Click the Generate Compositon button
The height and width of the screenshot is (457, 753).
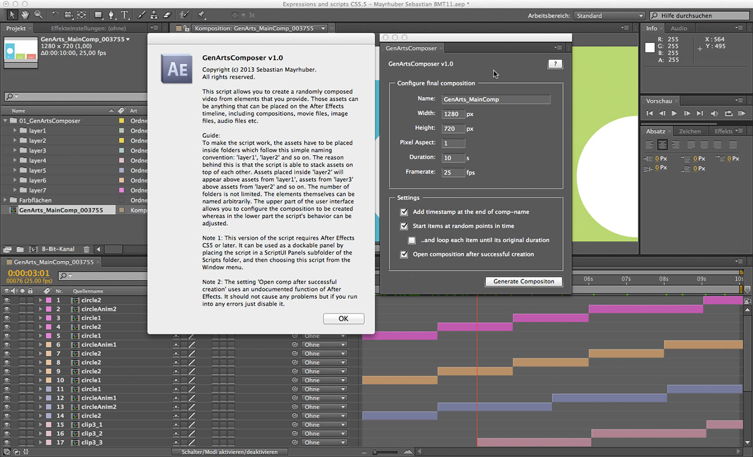[524, 281]
